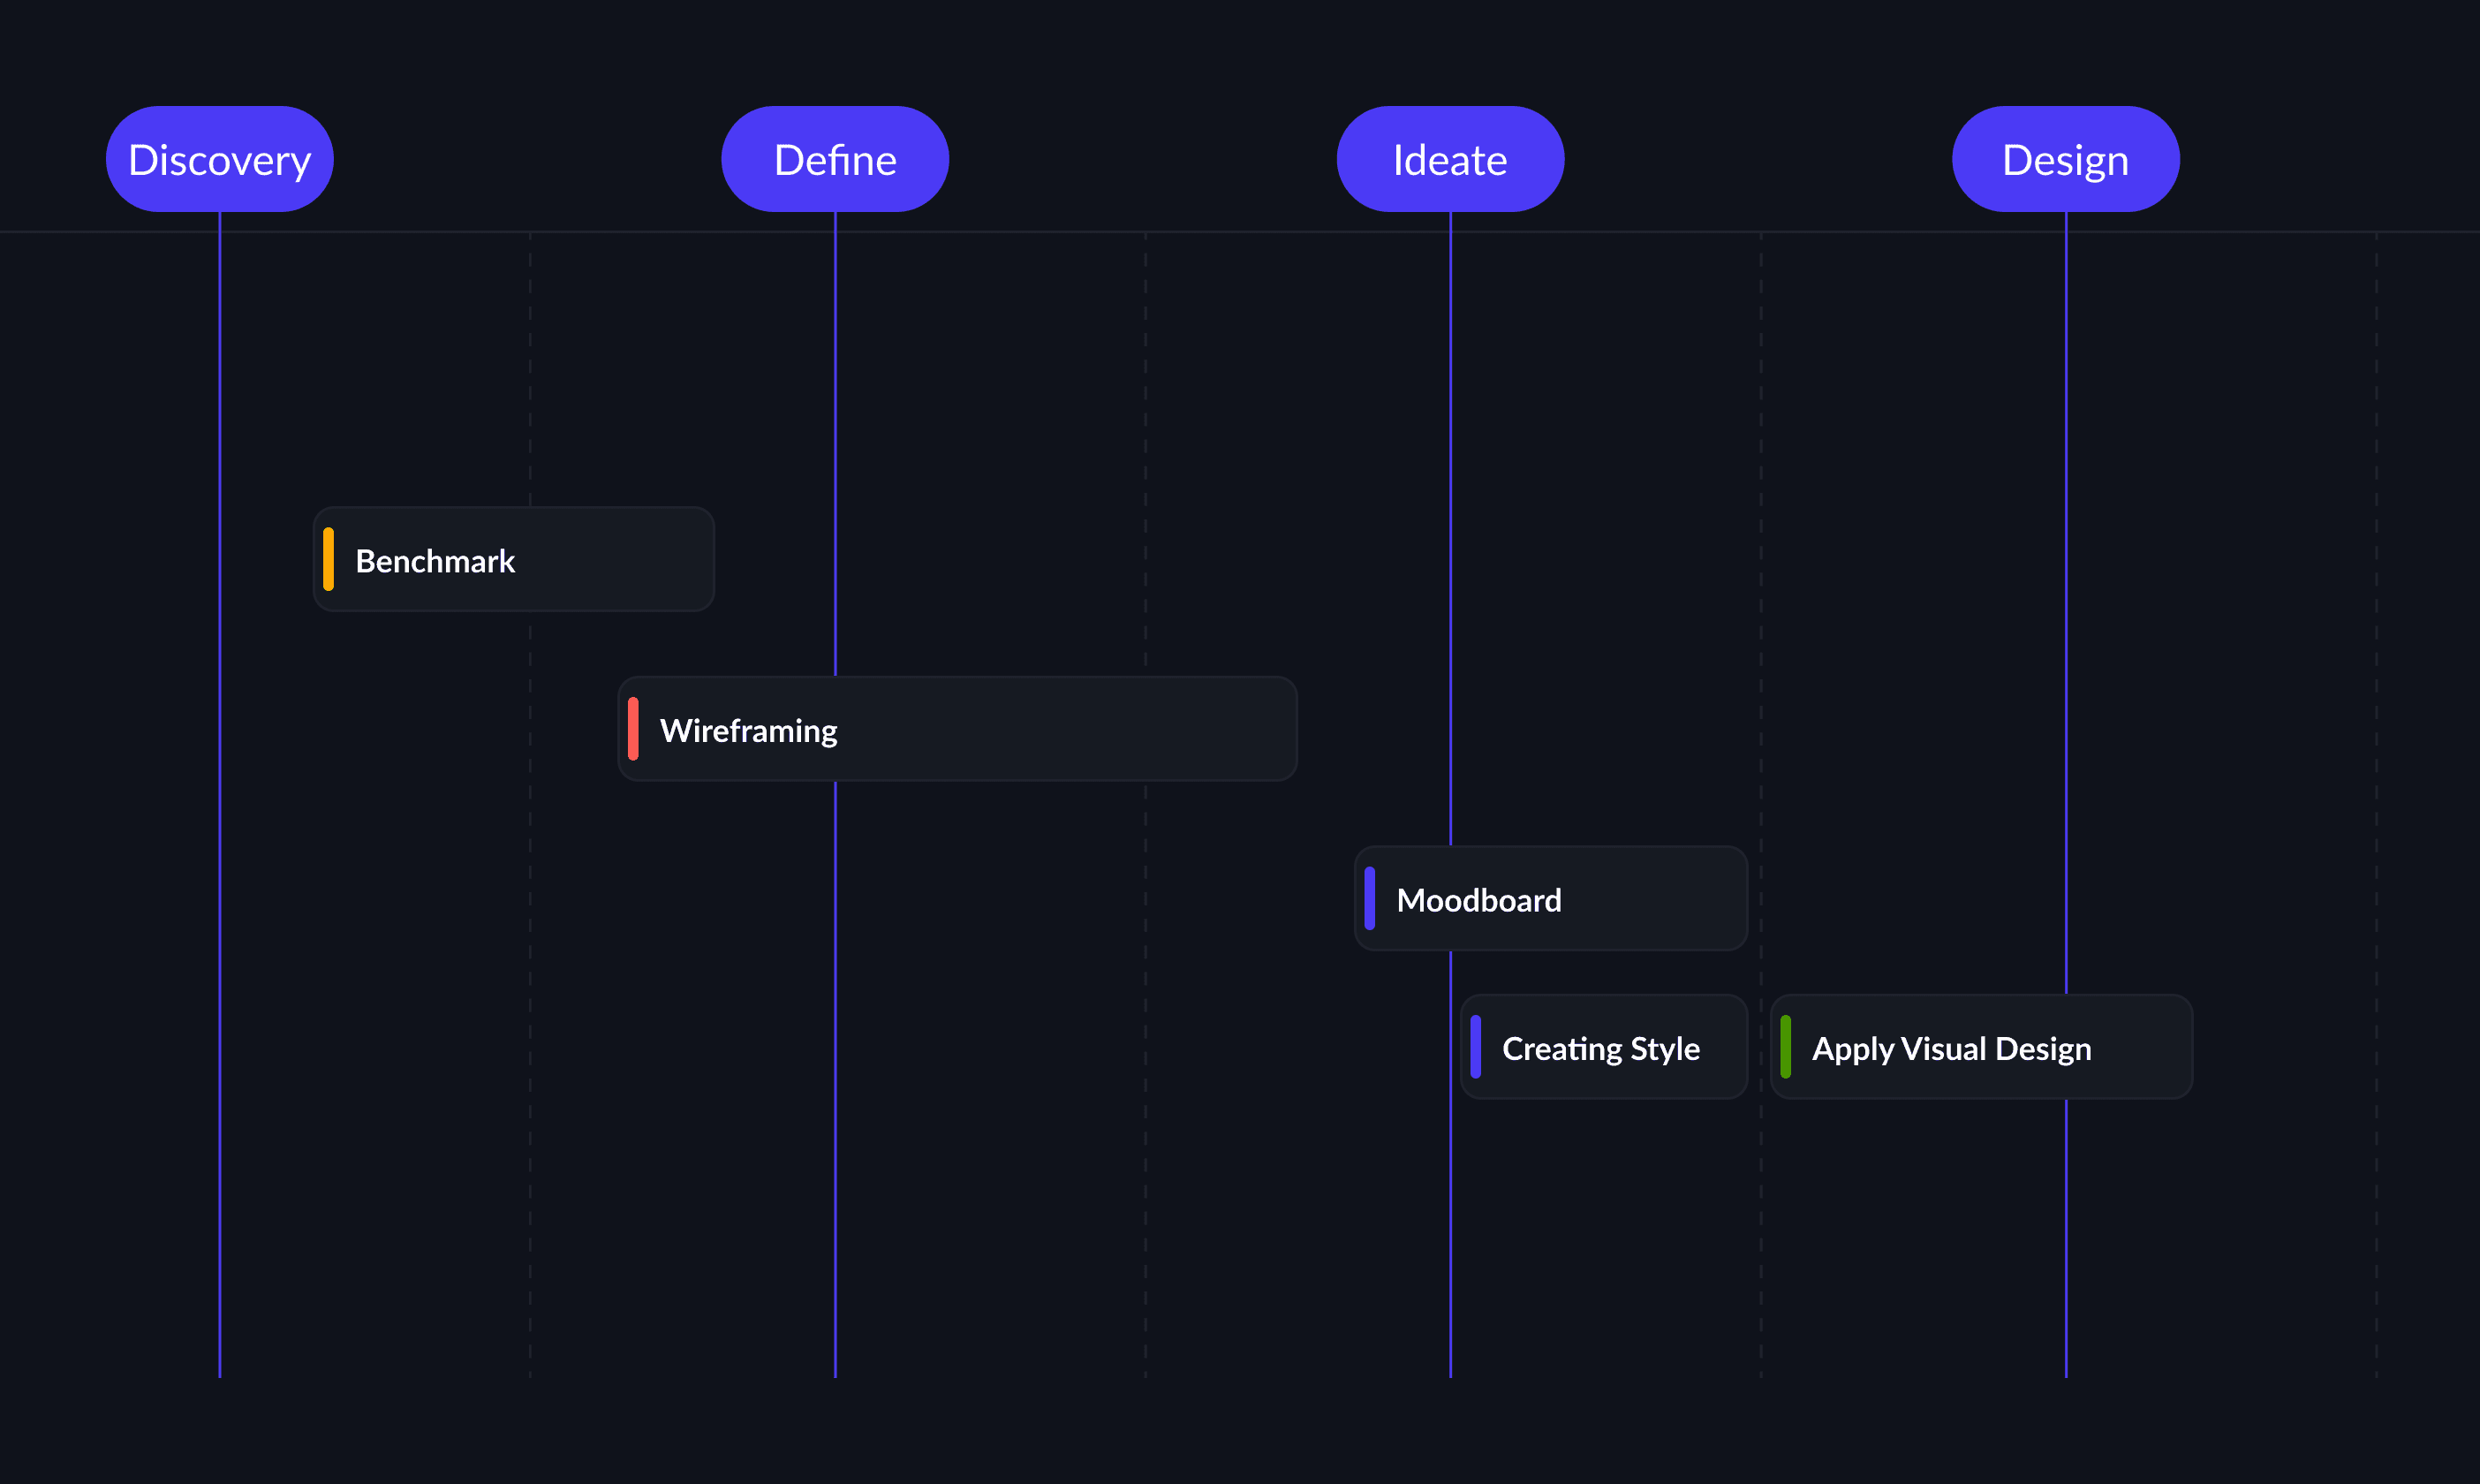The height and width of the screenshot is (1484, 2480).
Task: Click the Discovery phase pill
Action: click(219, 159)
